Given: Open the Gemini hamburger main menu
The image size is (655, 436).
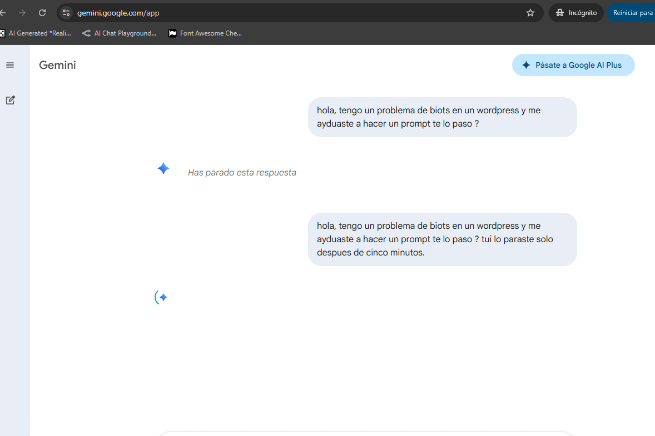Looking at the screenshot, I should pyautogui.click(x=10, y=65).
